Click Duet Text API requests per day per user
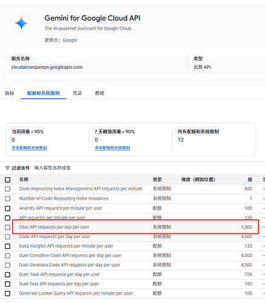The width and height of the screenshot is (265, 303). tap(59, 284)
